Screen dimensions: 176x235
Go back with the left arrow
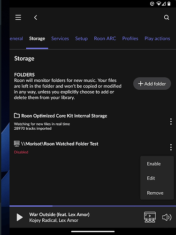[36, 17]
